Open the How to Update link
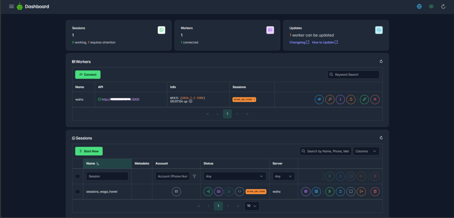This screenshot has width=454, height=218. (325, 42)
